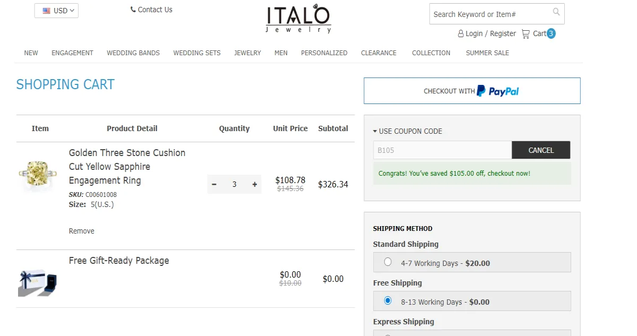Decrease ring quantity with minus button
Screen dimensions: 637x336
click(x=214, y=184)
